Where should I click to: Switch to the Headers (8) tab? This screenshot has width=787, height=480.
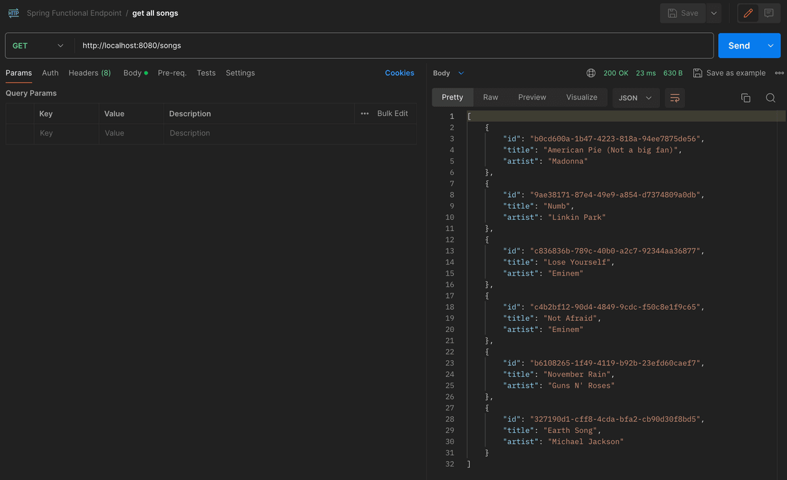pyautogui.click(x=89, y=73)
